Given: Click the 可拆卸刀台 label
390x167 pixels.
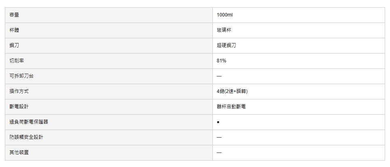Looking at the screenshot, I should click(21, 76).
